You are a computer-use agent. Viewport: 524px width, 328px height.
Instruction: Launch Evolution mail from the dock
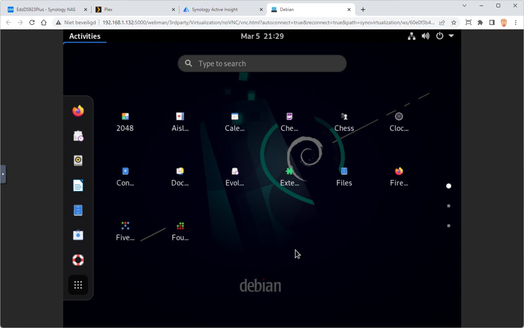click(78, 136)
